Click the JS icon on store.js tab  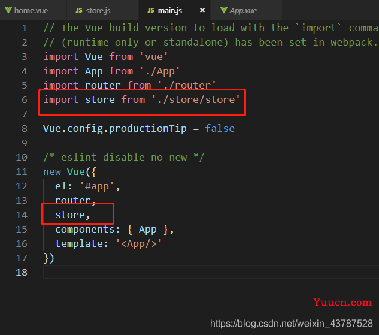pos(79,11)
